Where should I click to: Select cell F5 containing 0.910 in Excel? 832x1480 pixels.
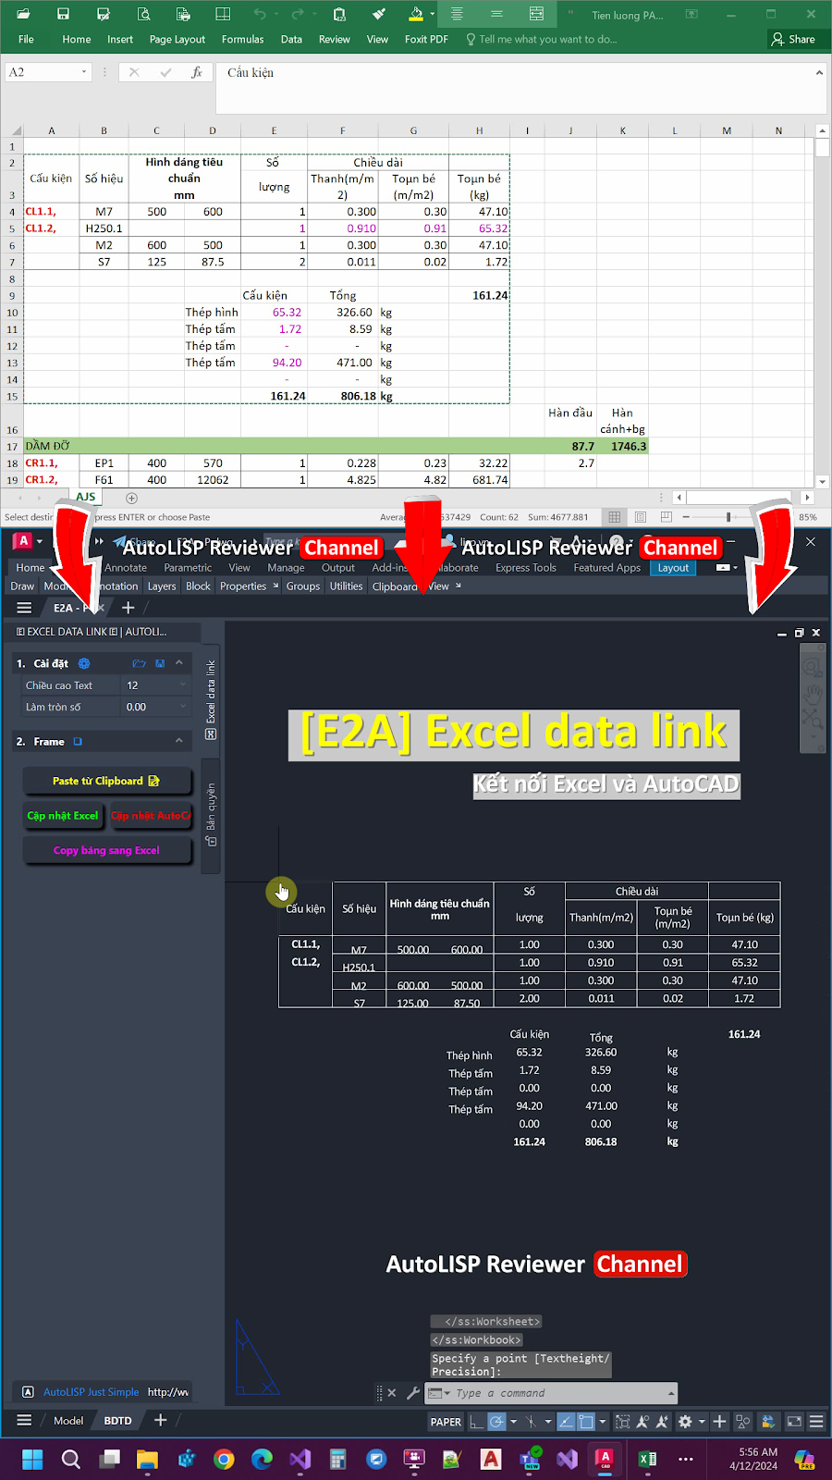tap(342, 228)
